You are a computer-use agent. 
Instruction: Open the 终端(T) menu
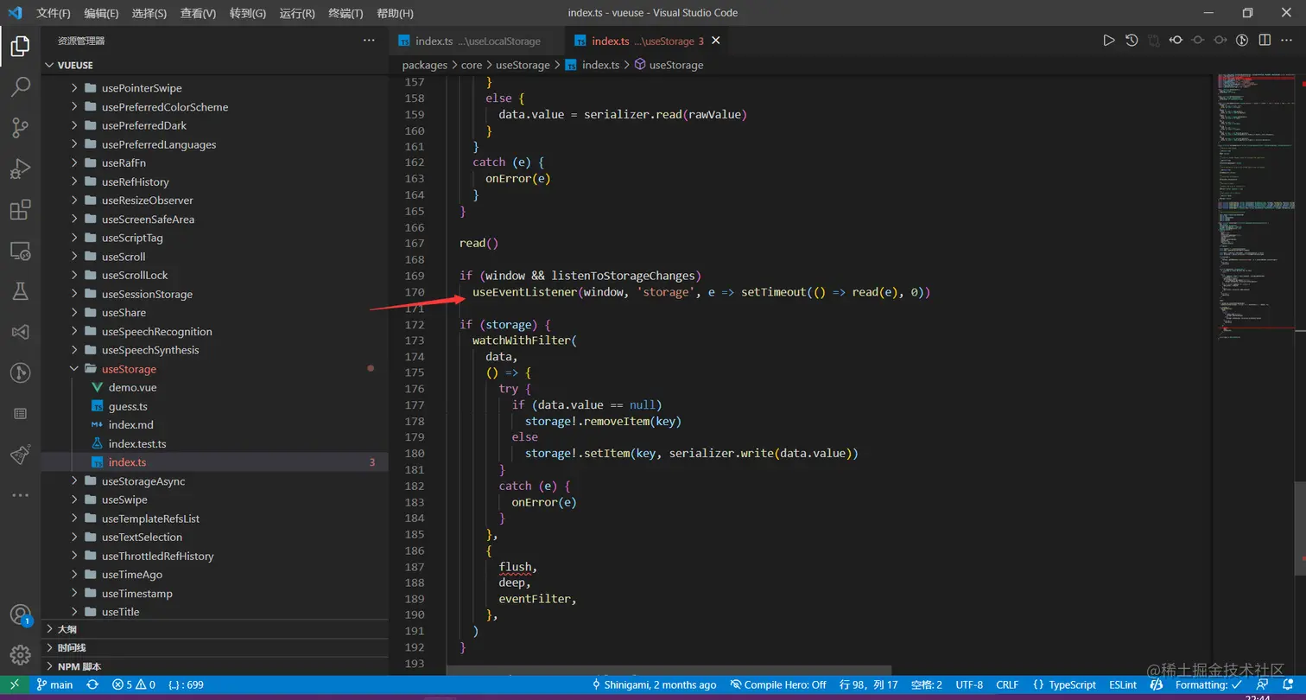(346, 13)
